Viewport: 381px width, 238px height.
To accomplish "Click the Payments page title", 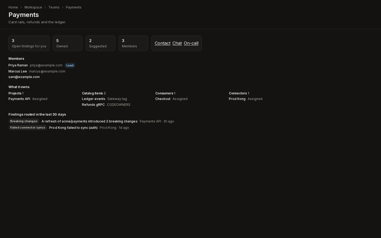I will point(24,15).
